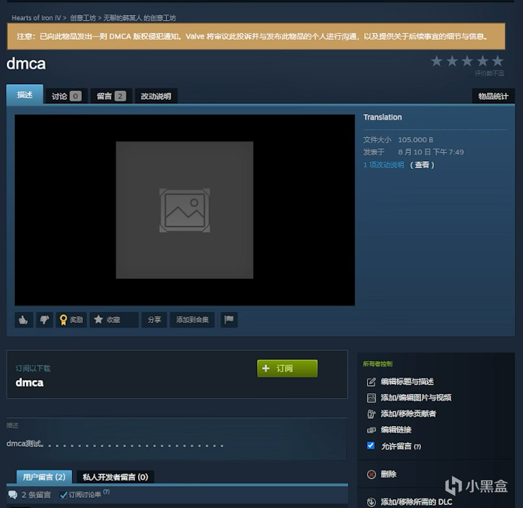Go to Hearts of Iron IV breadcrumb
The width and height of the screenshot is (523, 508).
click(36, 18)
